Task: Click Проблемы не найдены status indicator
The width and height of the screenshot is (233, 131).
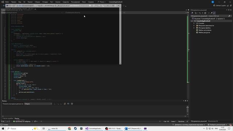Action: pos(22,121)
